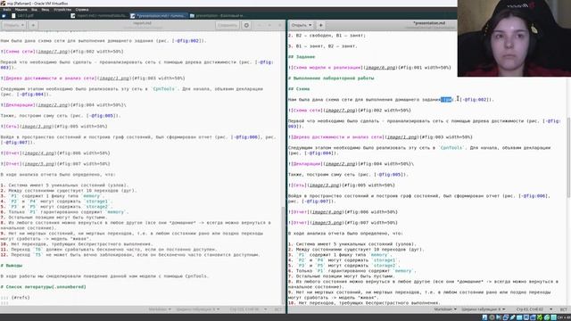This screenshot has height=321, width=571.
Task: Toggle ВСТ insert mode in report.md editor
Action: click(x=277, y=309)
